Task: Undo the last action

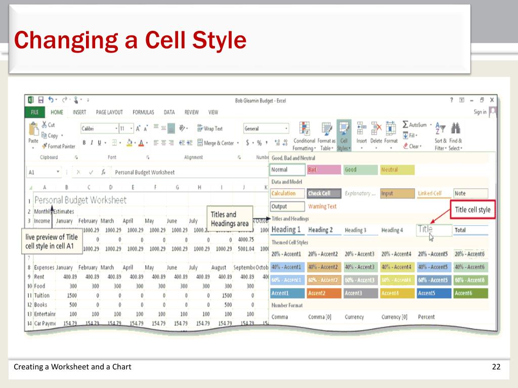Action: tap(51, 100)
